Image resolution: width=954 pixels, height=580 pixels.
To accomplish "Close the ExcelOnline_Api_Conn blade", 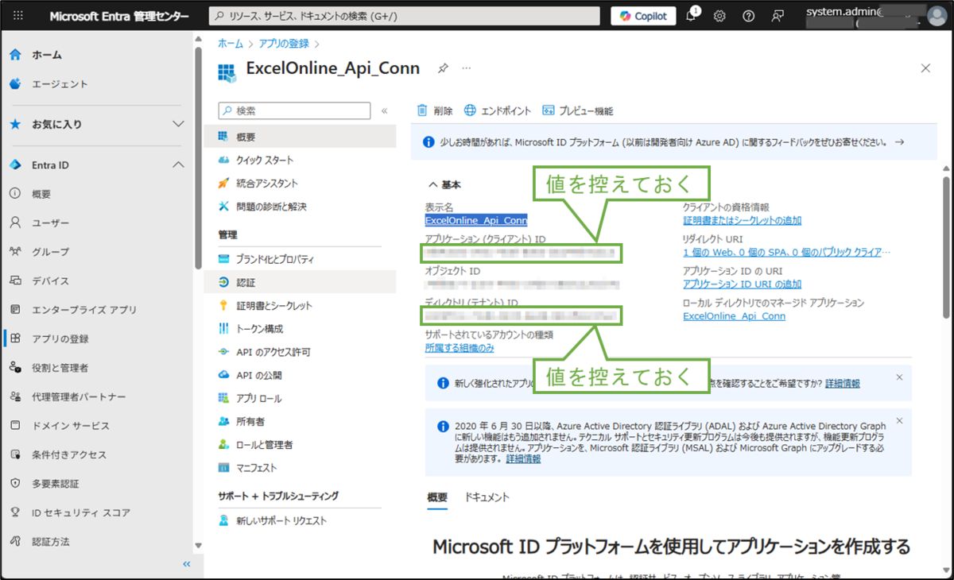I will 925,68.
